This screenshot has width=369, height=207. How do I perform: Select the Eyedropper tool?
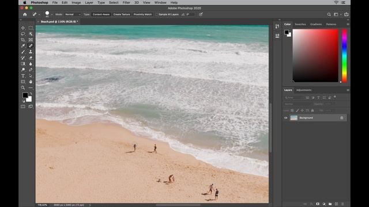23,46
